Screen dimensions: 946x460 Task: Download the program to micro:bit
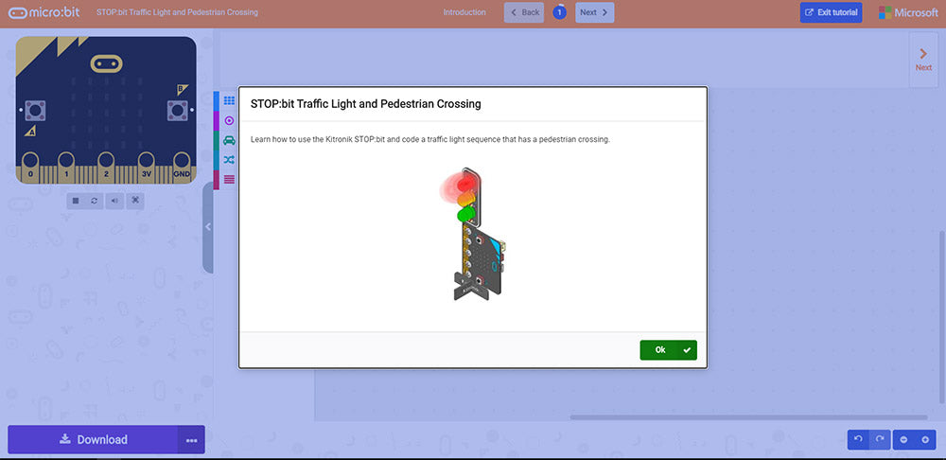pos(93,439)
